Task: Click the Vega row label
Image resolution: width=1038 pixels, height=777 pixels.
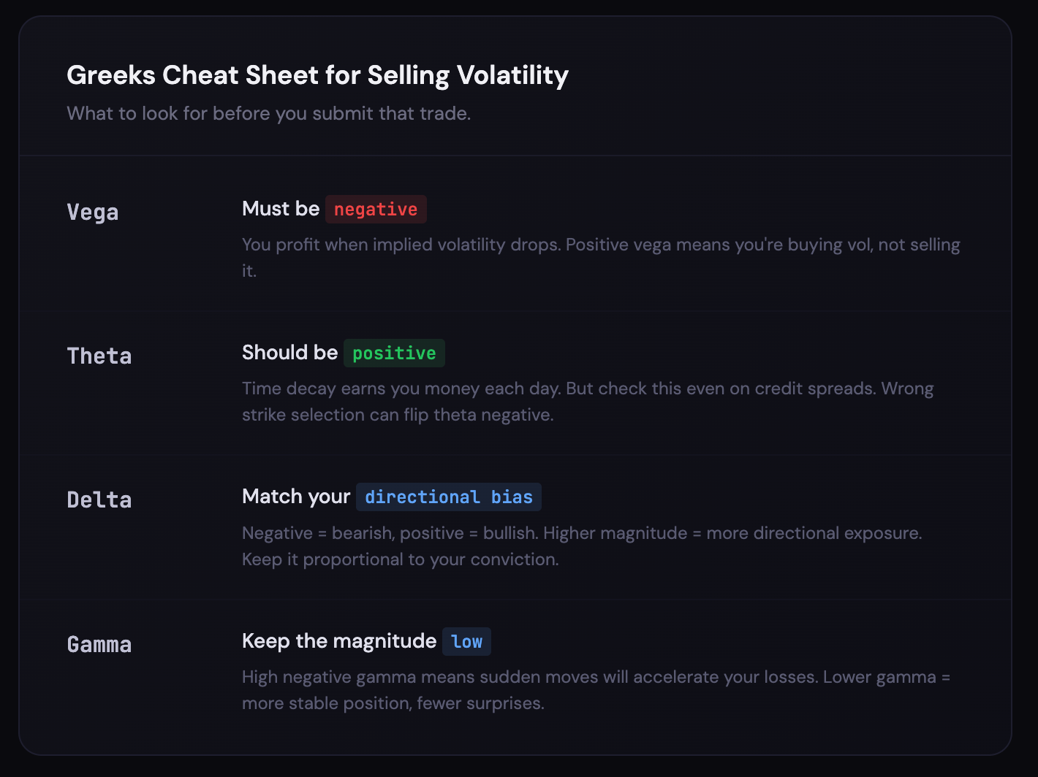Action: 93,213
